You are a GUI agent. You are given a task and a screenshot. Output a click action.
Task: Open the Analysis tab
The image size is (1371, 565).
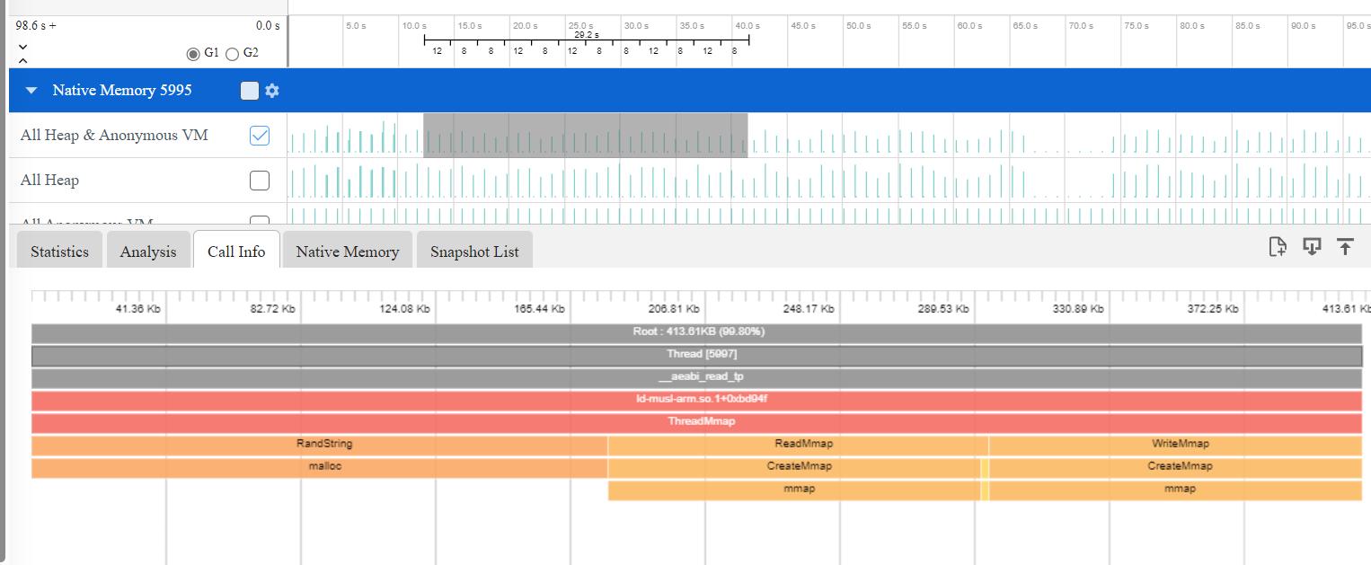pos(148,252)
